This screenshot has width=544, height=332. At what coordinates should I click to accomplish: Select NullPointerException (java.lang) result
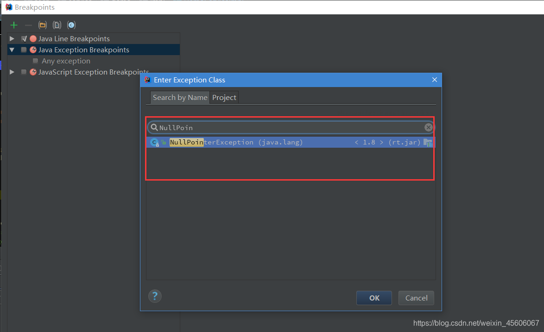[291, 143]
